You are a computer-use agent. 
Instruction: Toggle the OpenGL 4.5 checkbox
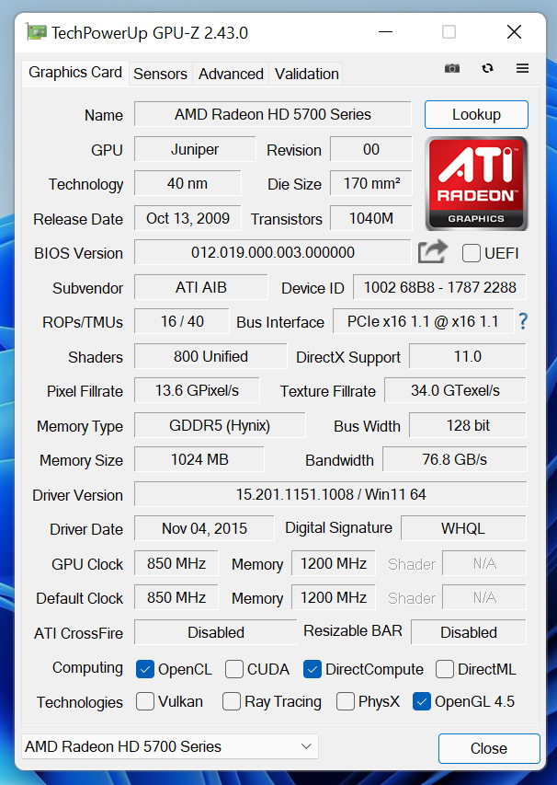pyautogui.click(x=422, y=701)
